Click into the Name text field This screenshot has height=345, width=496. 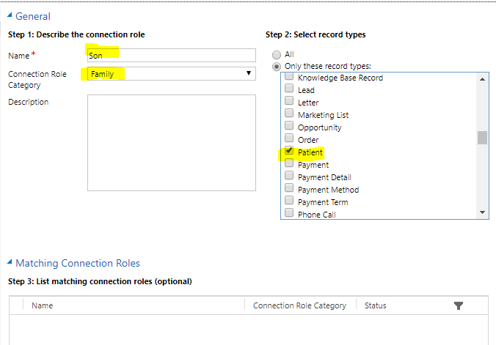172,55
